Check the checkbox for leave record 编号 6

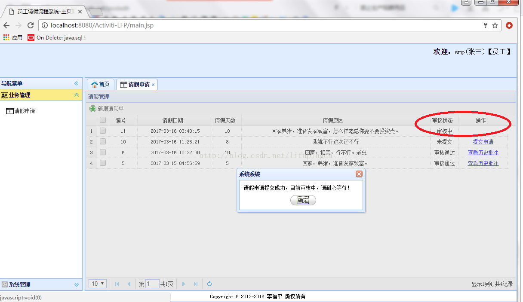click(x=102, y=152)
